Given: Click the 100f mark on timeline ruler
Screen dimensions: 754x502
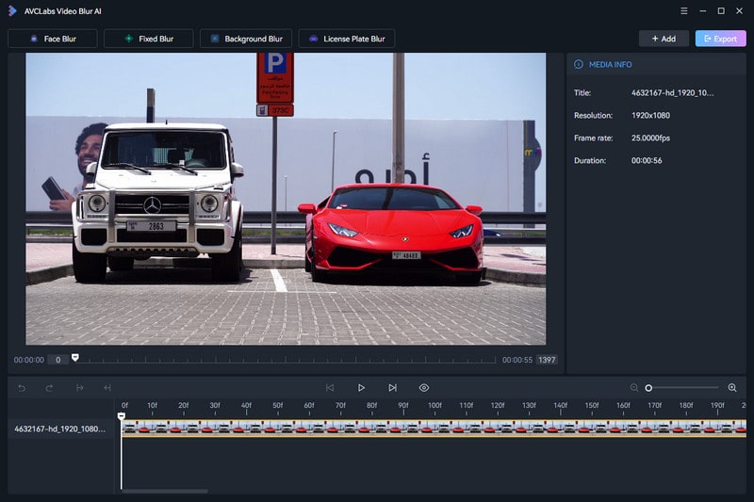Looking at the screenshot, I should (434, 407).
